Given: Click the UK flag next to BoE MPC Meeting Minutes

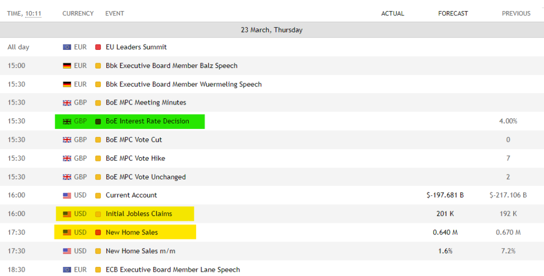Looking at the screenshot, I should point(67,102).
